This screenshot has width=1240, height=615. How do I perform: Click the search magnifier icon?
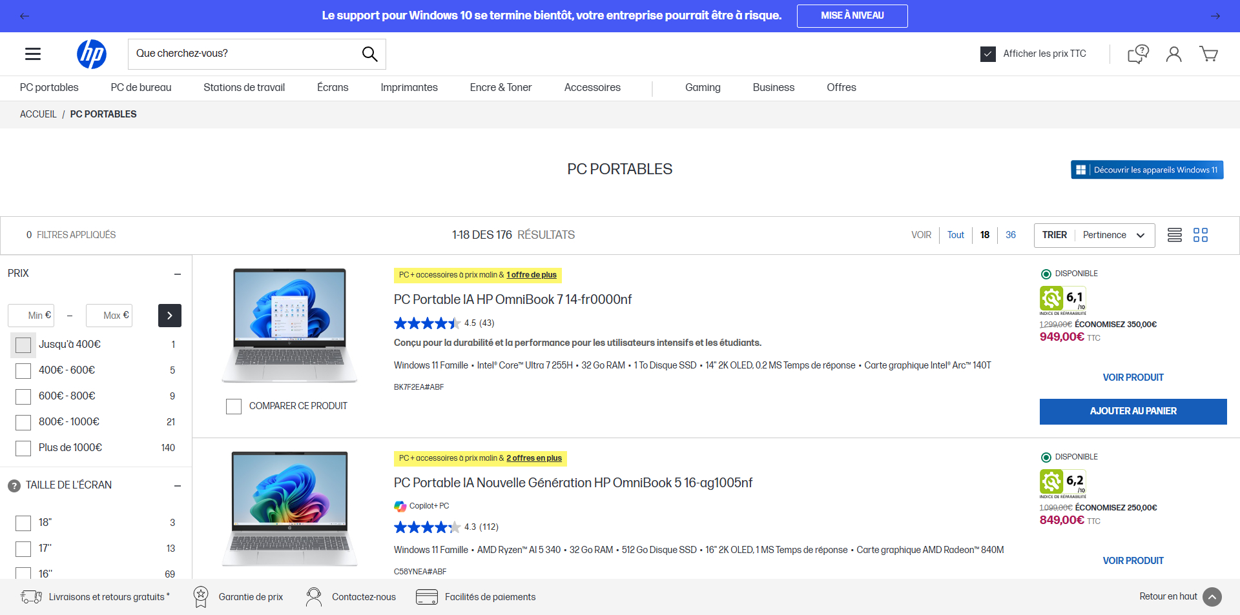coord(369,54)
